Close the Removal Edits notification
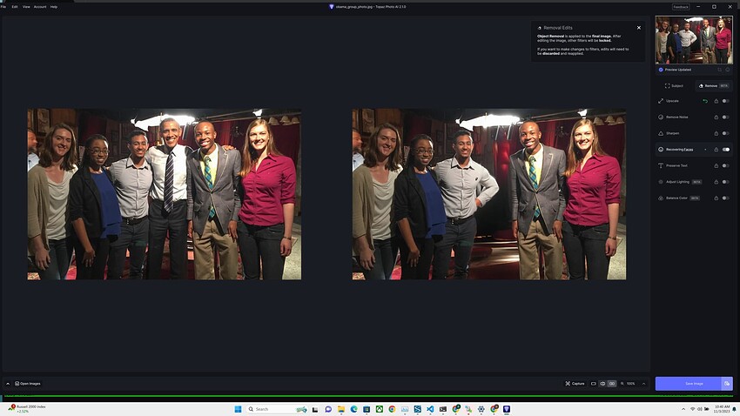Viewport: 740px width, 416px height. (638, 28)
